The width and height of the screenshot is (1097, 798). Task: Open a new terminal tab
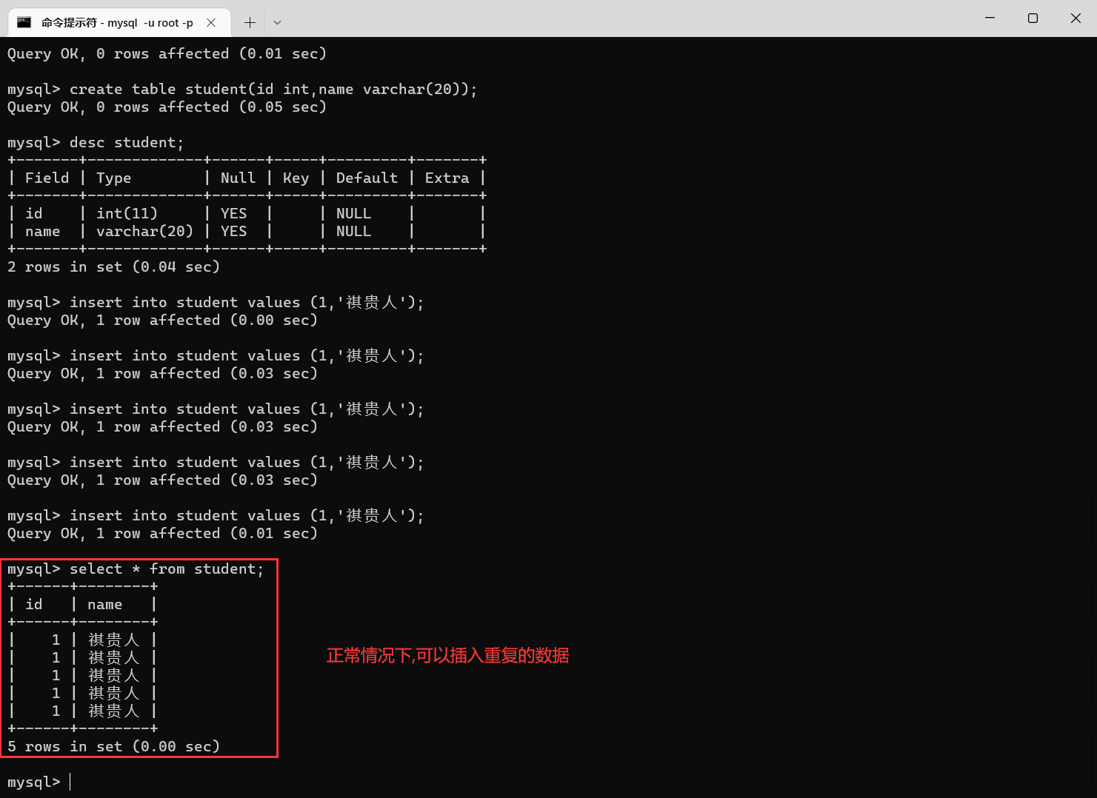250,22
